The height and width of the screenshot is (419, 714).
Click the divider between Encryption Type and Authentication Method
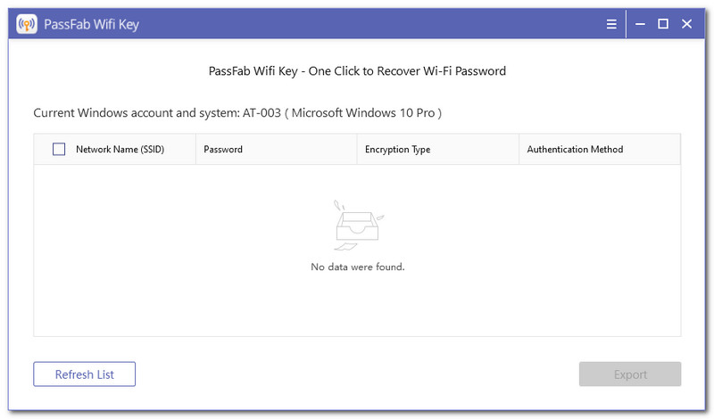(x=519, y=150)
